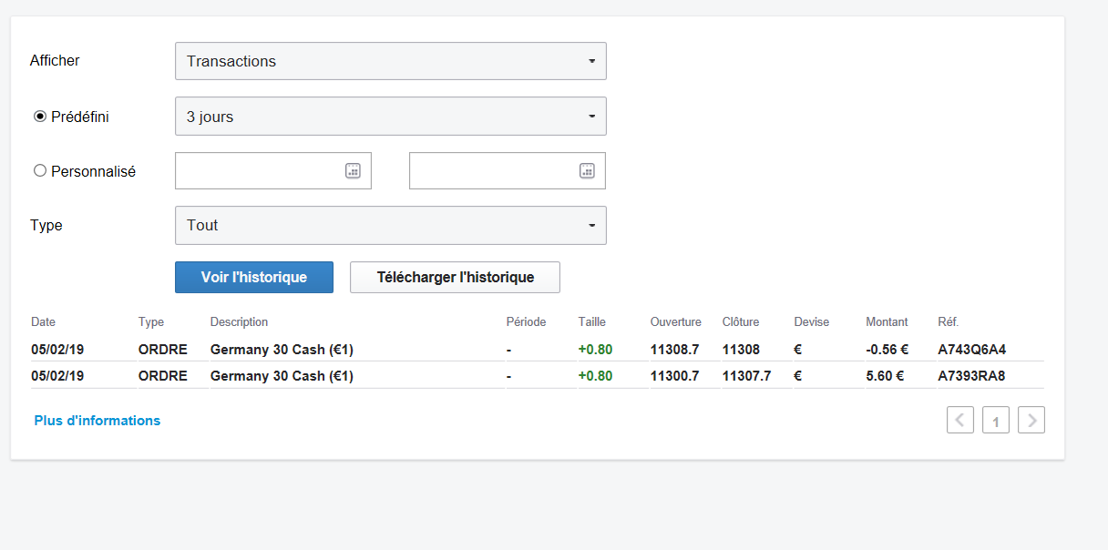Go to previous page arrow
1108x550 pixels.
(x=960, y=420)
